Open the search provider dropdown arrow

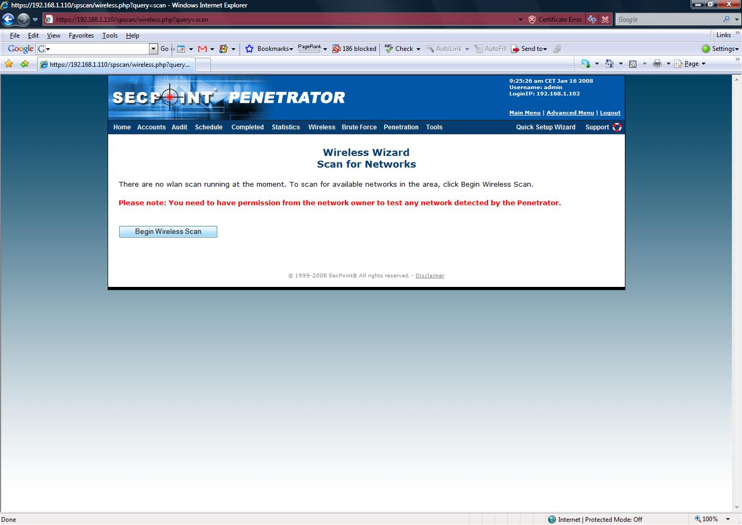click(736, 19)
